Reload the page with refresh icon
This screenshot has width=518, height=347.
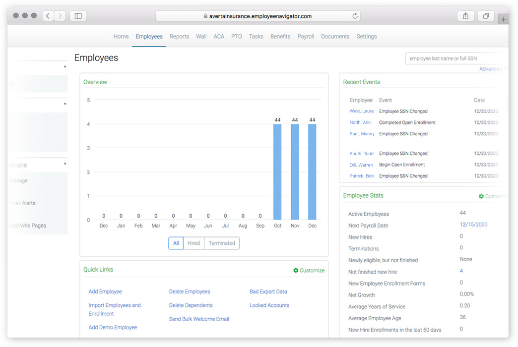pyautogui.click(x=355, y=16)
